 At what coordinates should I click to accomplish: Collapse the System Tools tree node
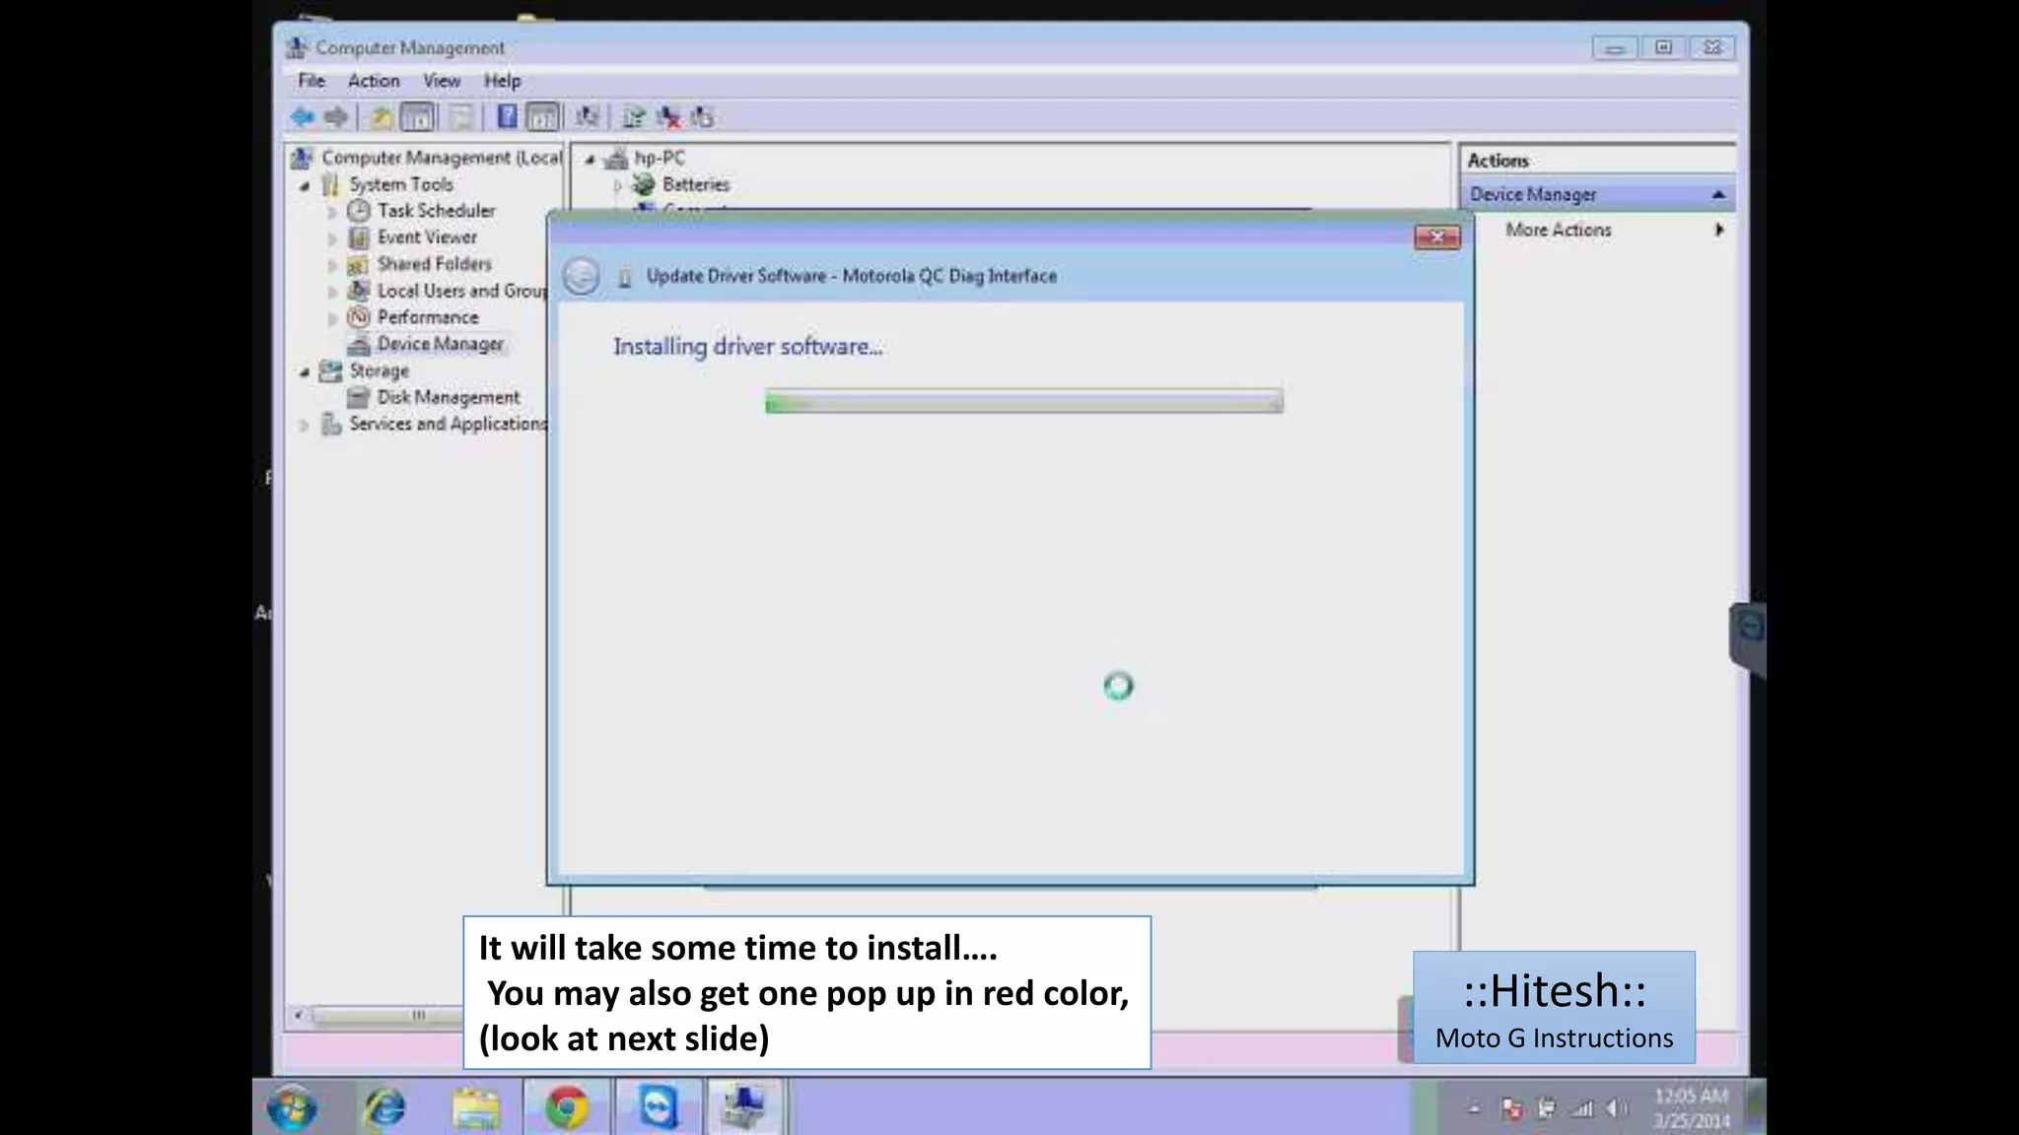(x=305, y=185)
